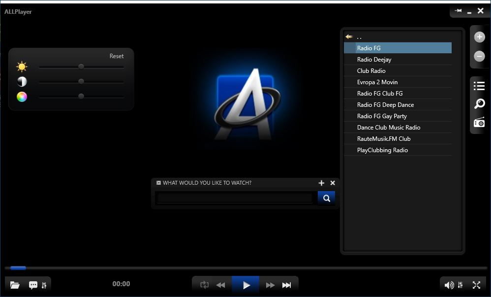Click the film icon beside search title
The width and height of the screenshot is (491, 297).
tap(158, 183)
